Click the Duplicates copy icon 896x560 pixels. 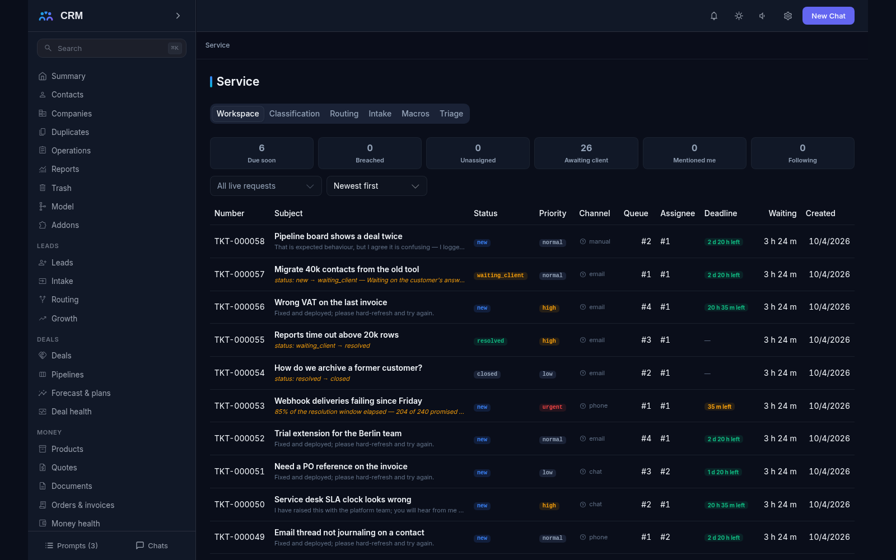(x=43, y=132)
